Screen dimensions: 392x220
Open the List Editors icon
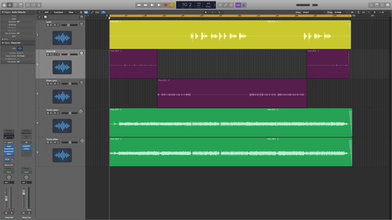371,5
